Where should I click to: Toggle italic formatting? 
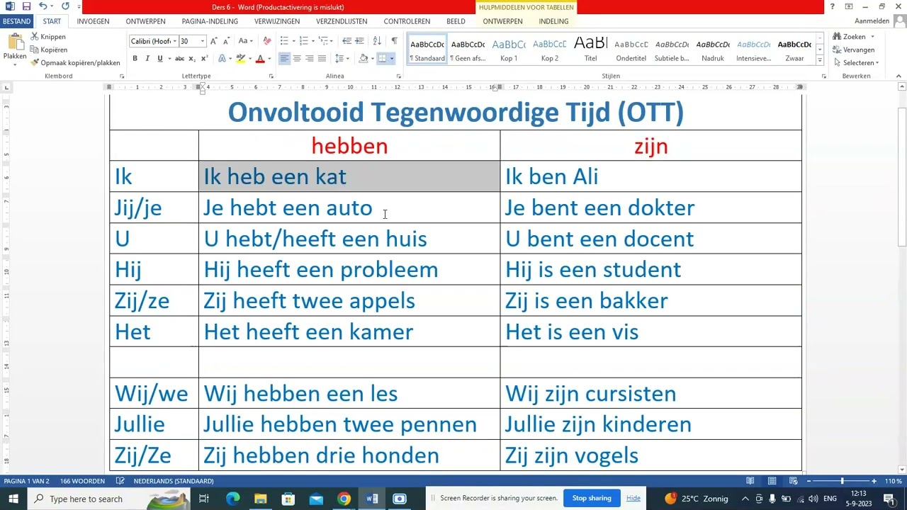tap(147, 58)
